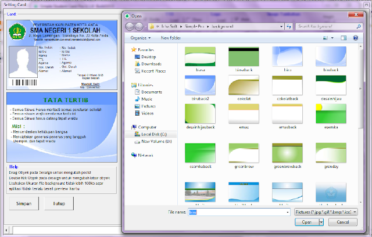Screen dimensions: 372x237
Task: Cancel the Open dialog
Action: coord(343,222)
